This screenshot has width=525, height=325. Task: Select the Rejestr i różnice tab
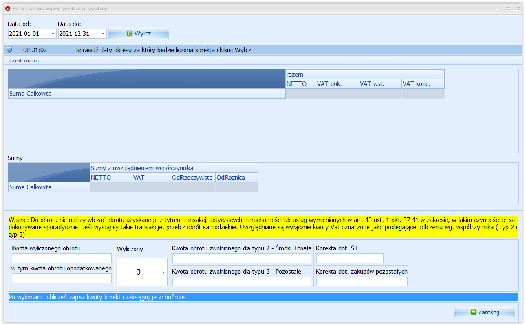24,61
